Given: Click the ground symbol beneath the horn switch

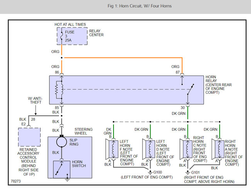Looking at the screenshot, I should click(68, 180).
